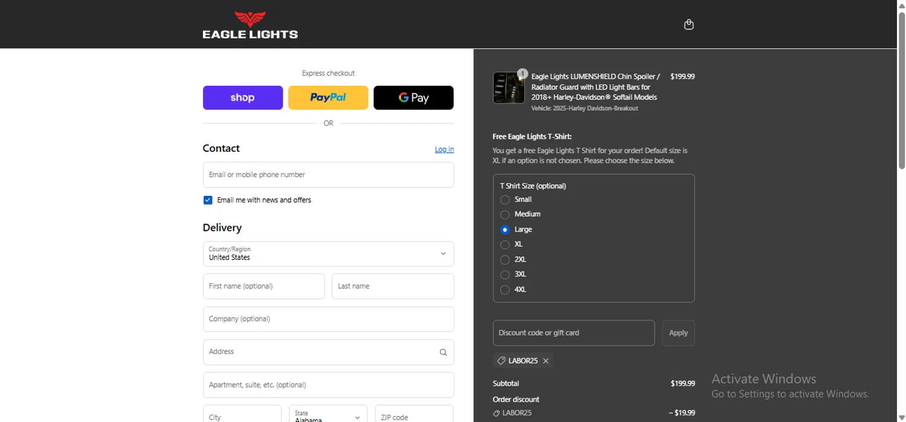Remove the LABOR25 discount tag

pyautogui.click(x=545, y=361)
